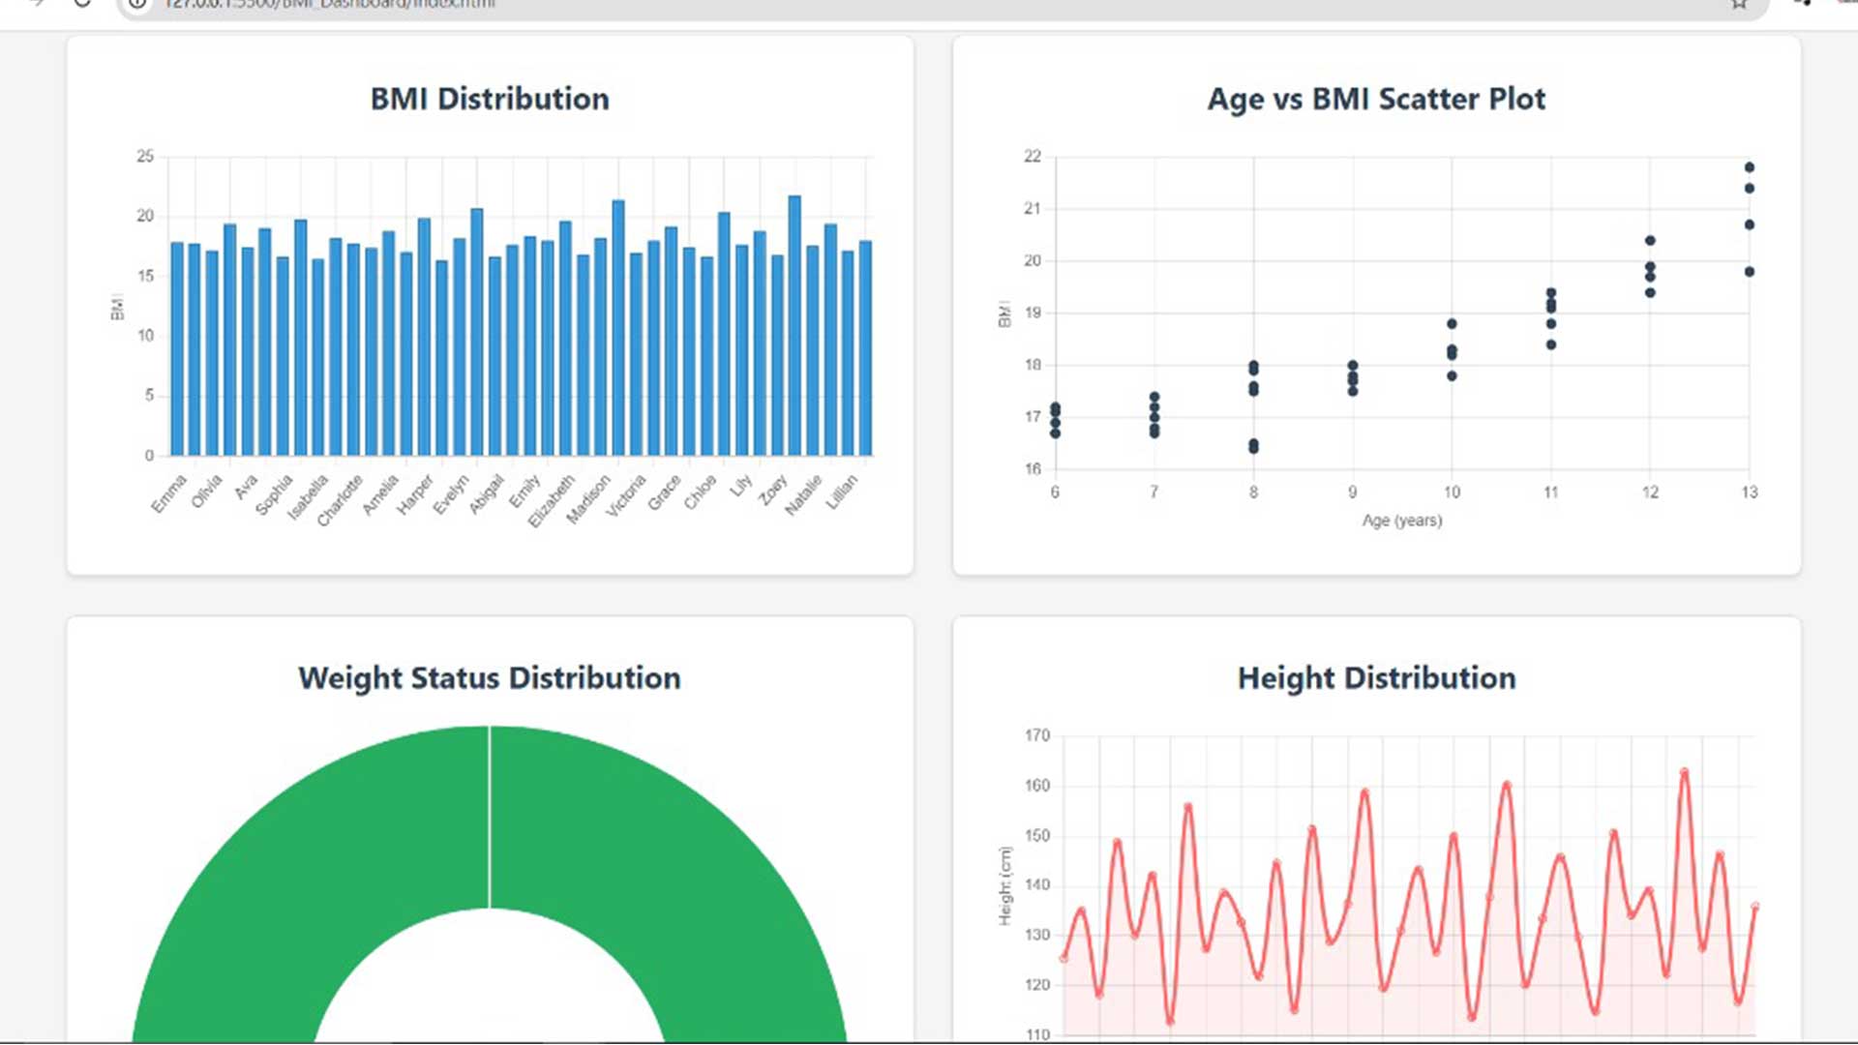The height and width of the screenshot is (1045, 1858).
Task: Click the Elizabeth label under the bar chart
Action: coord(552,500)
